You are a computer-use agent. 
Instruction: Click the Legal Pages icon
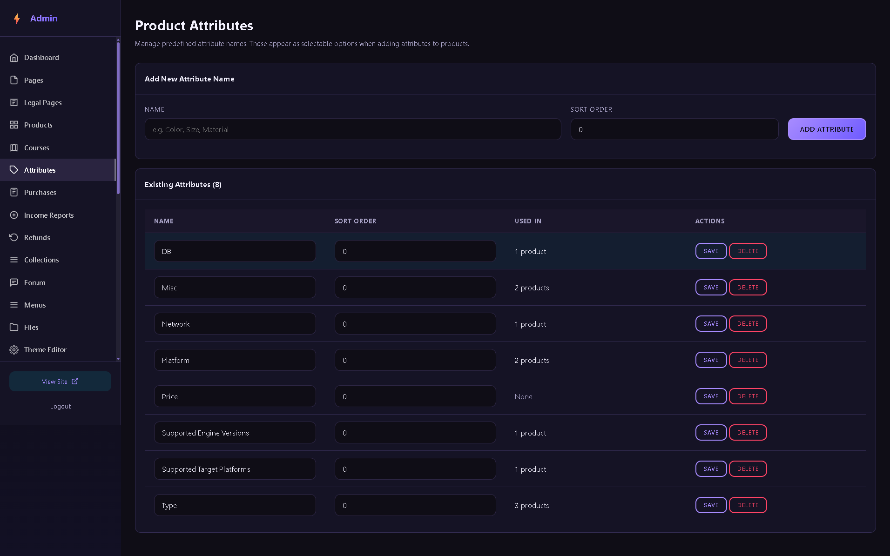click(14, 102)
